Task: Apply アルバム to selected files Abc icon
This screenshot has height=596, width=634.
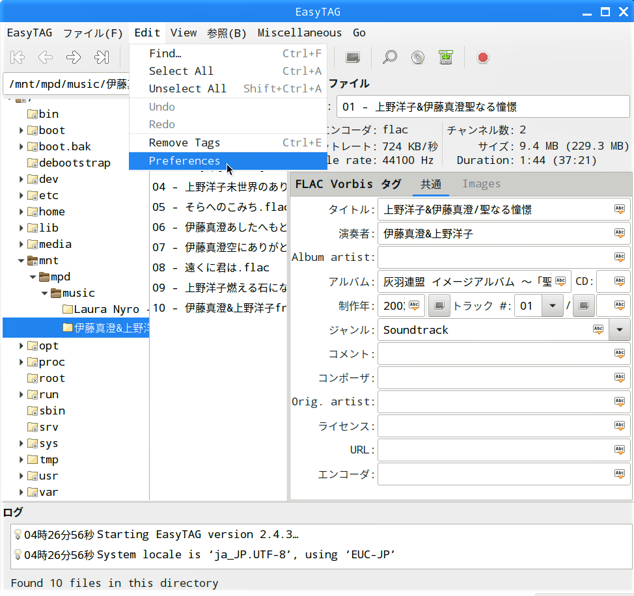Action: point(560,281)
